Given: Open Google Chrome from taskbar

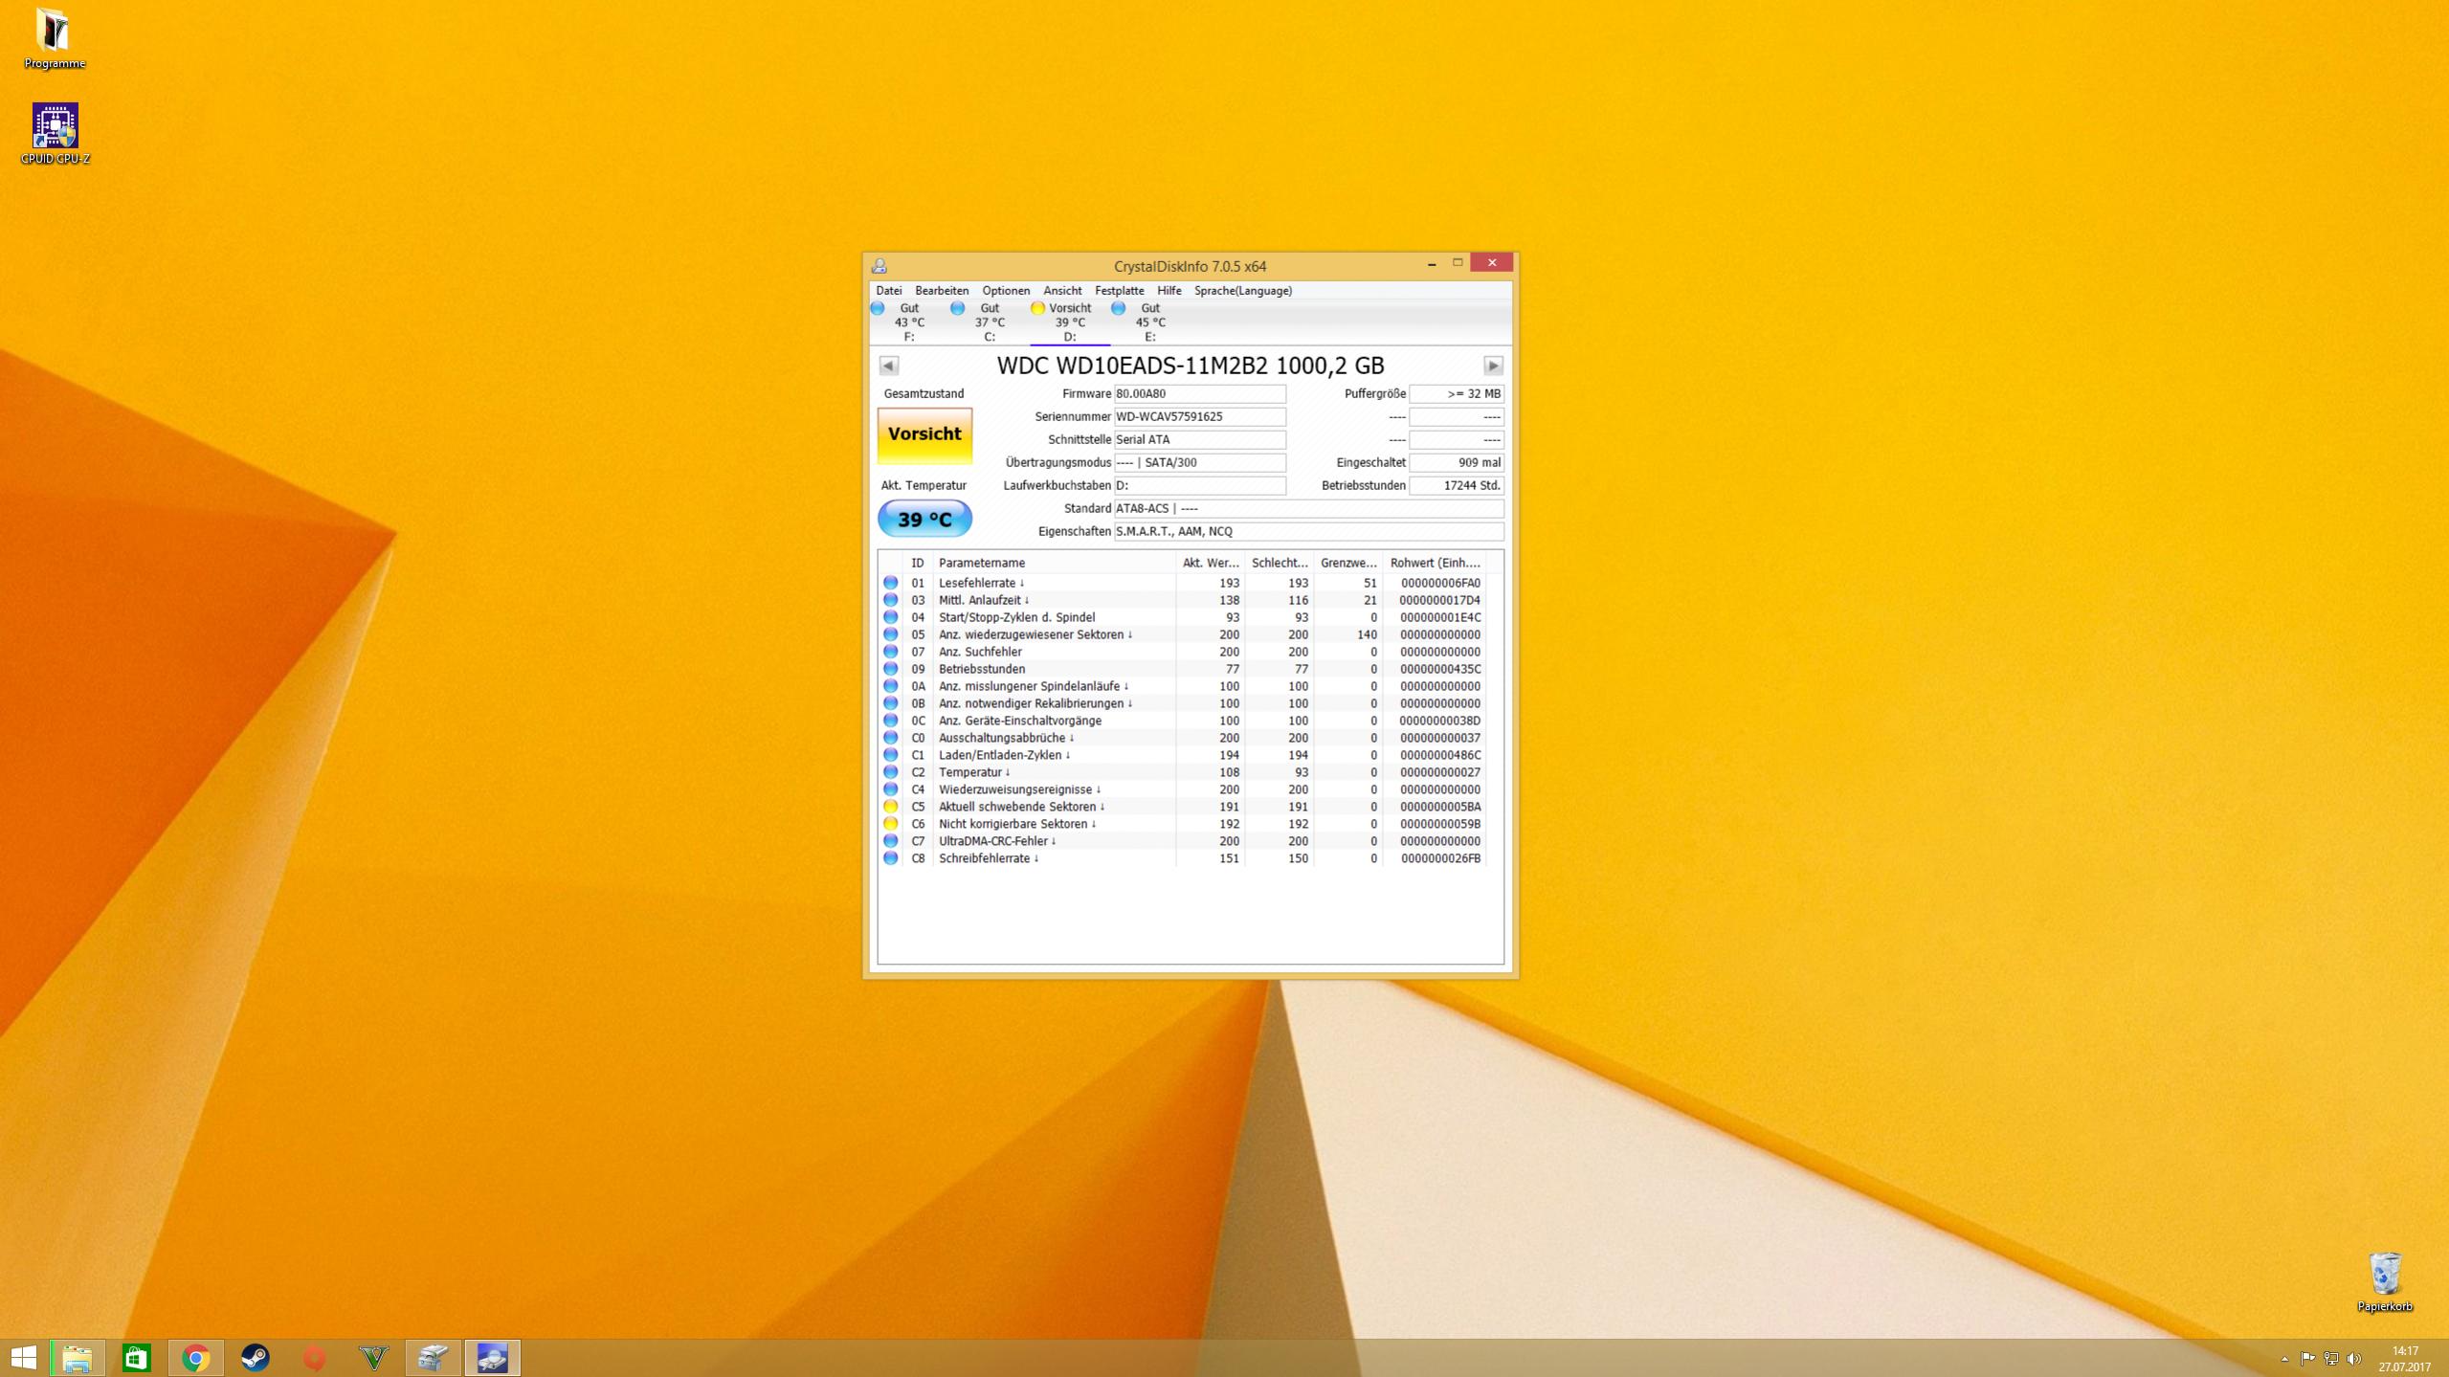Looking at the screenshot, I should click(195, 1357).
